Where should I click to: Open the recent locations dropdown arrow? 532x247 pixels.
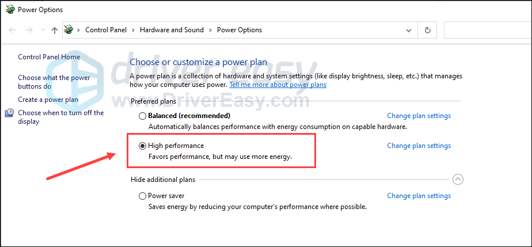tap(43, 30)
